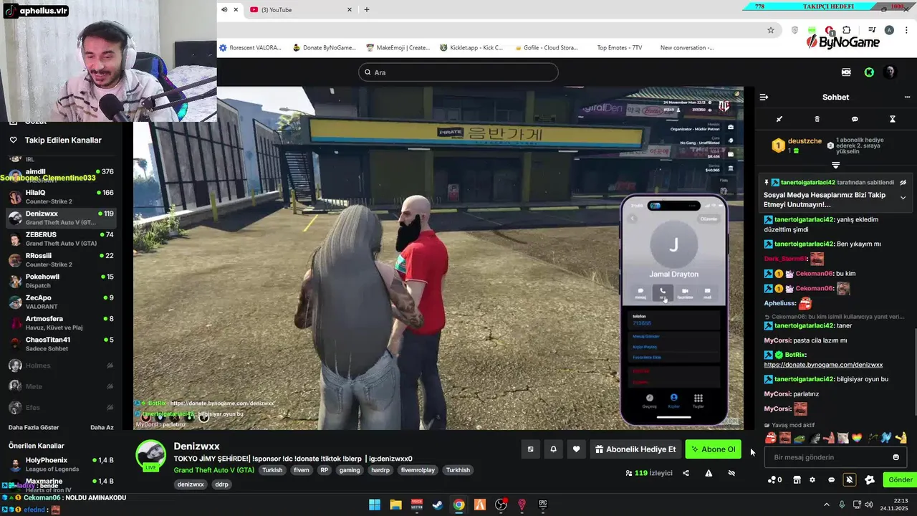
Task: Collapse the Sohbet chat panel arrow icon
Action: coord(764,97)
